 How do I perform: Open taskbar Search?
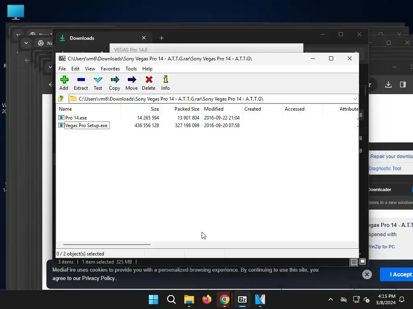point(171,299)
